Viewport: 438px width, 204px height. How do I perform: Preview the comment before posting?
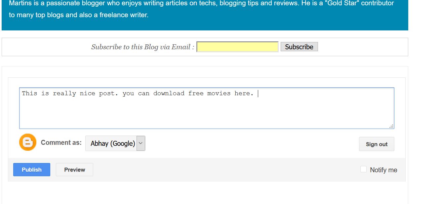74,170
